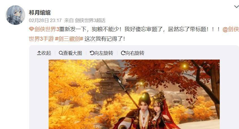Click the username 祁月绾绾

click(40, 12)
